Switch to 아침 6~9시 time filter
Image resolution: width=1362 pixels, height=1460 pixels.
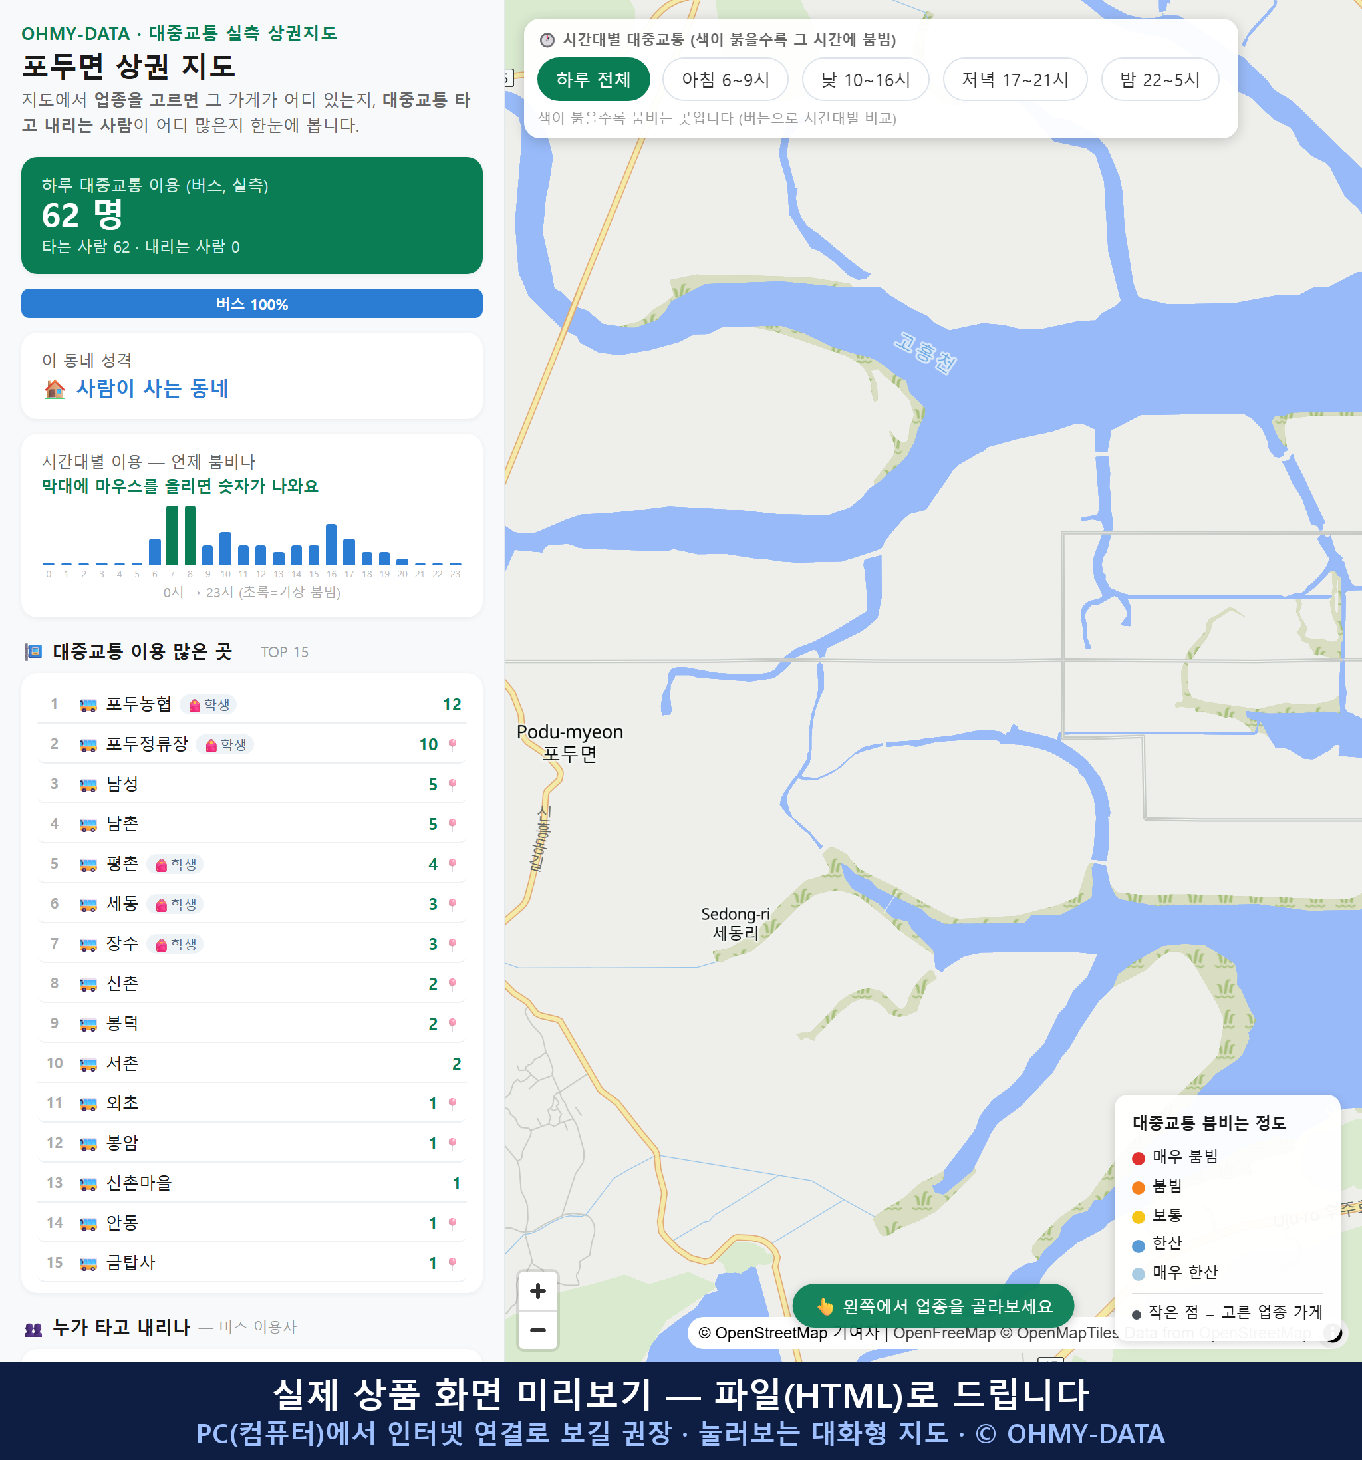pyautogui.click(x=726, y=79)
